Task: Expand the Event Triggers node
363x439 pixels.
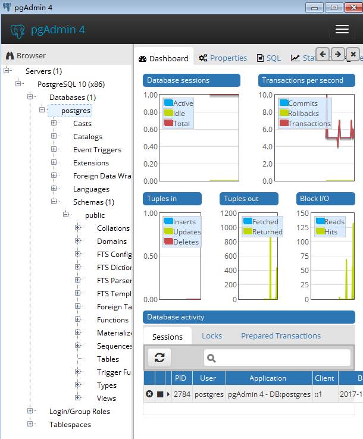Action: tap(54, 149)
